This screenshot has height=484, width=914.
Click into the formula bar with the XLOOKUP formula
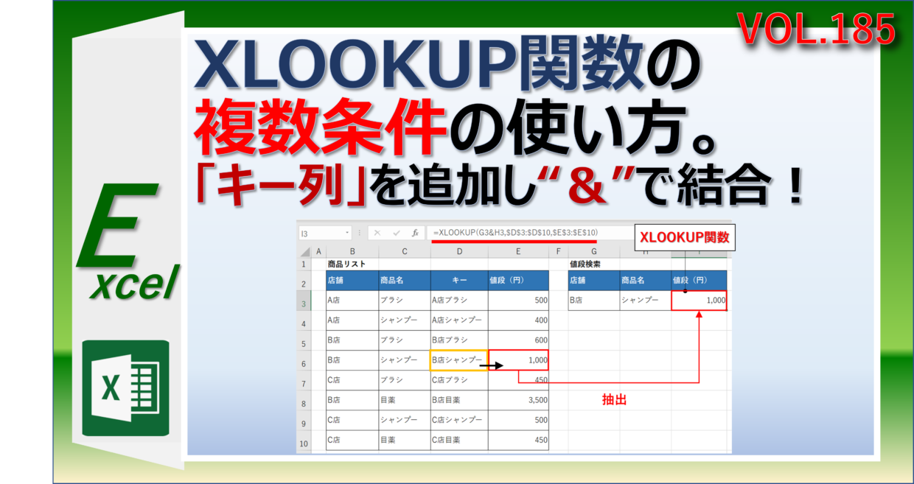point(529,233)
